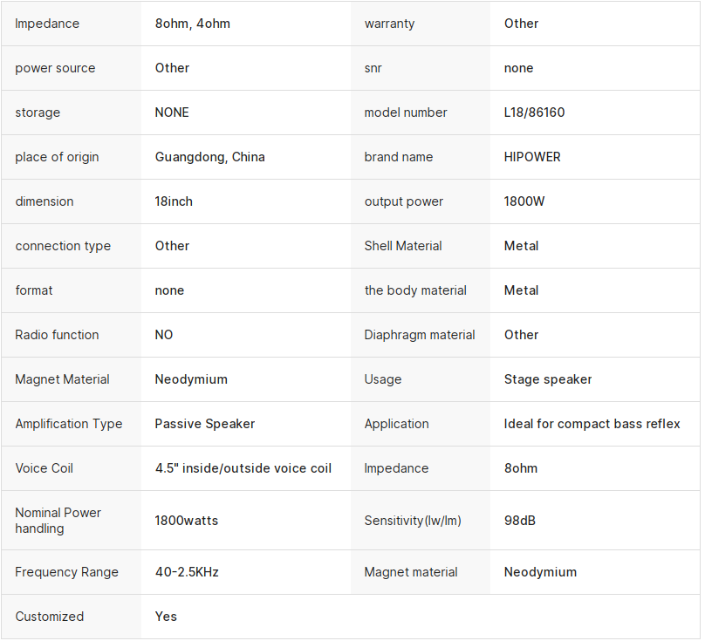Click the Neodymium value beside Magnet Material
The height and width of the screenshot is (641, 705).
pyautogui.click(x=191, y=379)
